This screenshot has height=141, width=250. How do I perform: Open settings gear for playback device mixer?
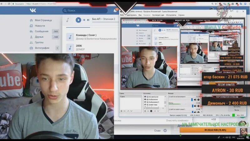coord(198,100)
